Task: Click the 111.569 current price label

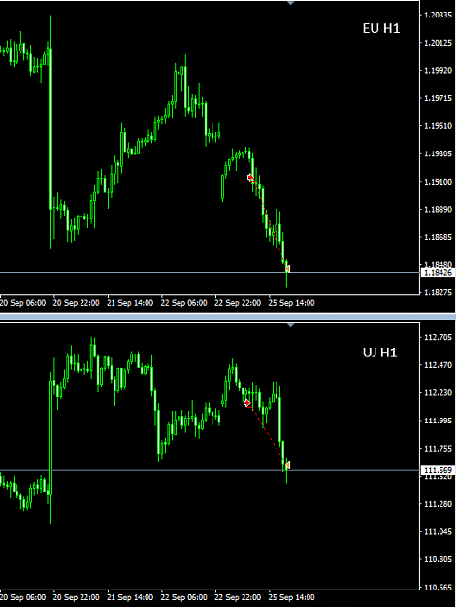Action: coord(438,470)
